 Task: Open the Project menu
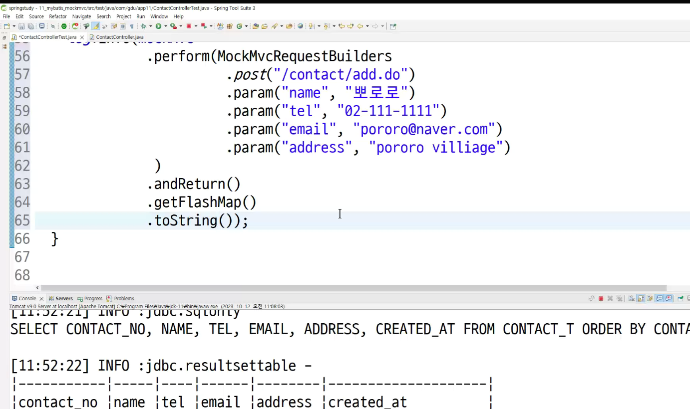(124, 16)
